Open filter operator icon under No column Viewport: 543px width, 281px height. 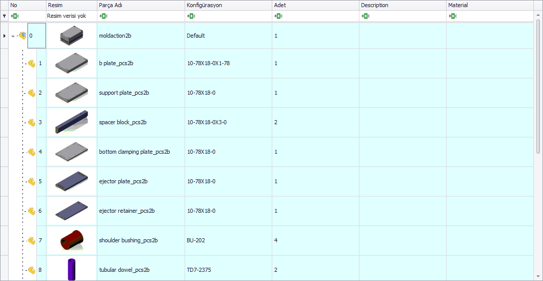tap(15, 16)
